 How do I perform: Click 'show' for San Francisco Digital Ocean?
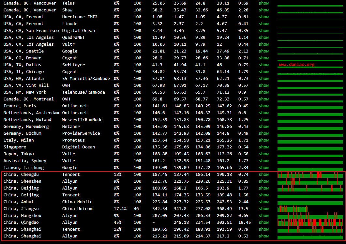tap(263, 31)
